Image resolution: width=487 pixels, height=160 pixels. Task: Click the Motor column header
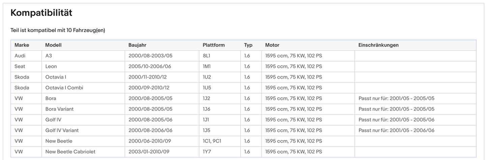(x=272, y=45)
